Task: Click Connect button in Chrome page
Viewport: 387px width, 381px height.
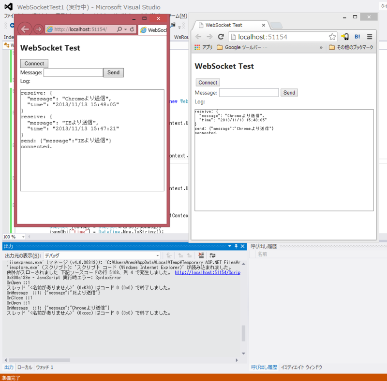Action: click(208, 83)
